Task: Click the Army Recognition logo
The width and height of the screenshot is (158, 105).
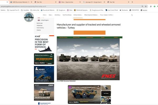Action: pos(29,17)
